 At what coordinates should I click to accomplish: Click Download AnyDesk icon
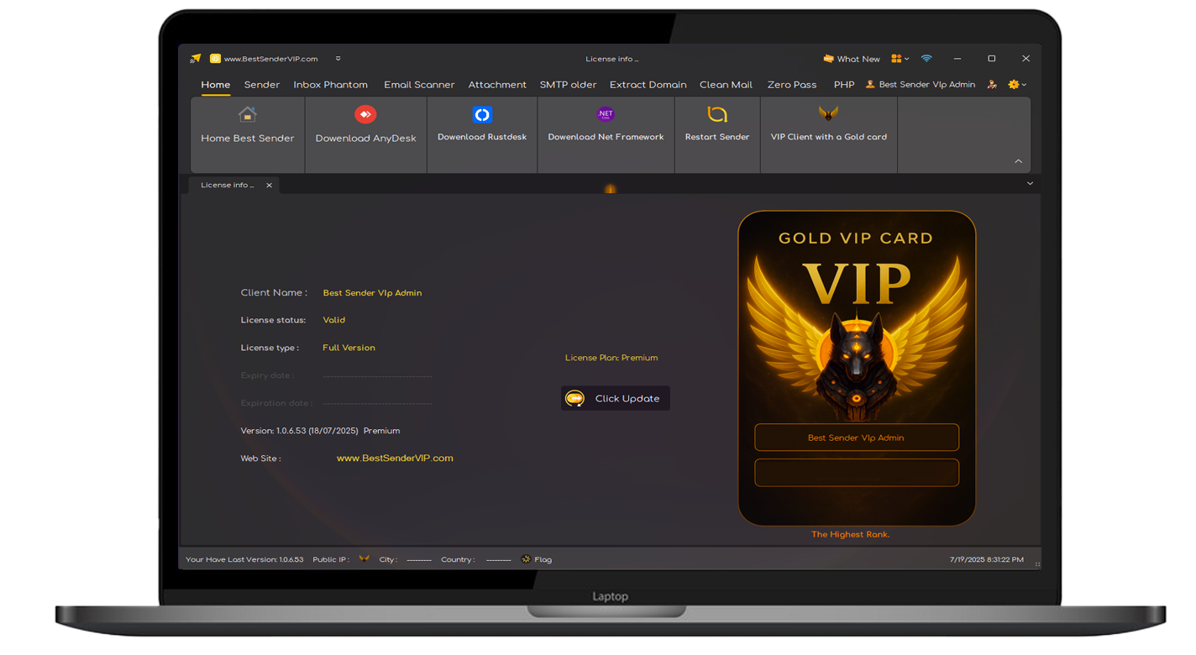coord(365,114)
